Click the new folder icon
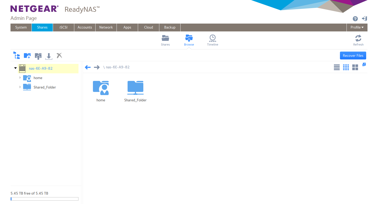The height and width of the screenshot is (204, 378). click(27, 56)
